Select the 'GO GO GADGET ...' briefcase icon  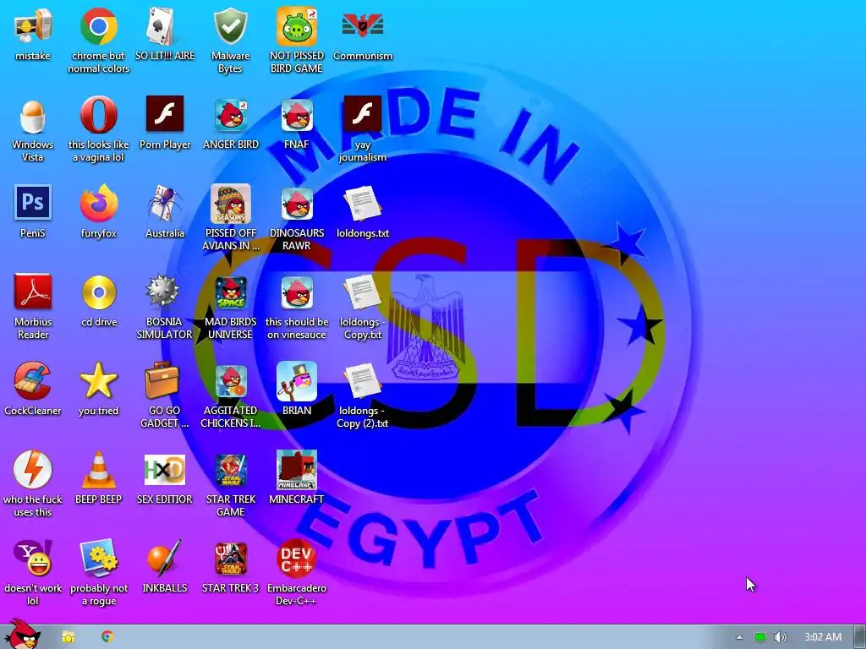coord(162,380)
